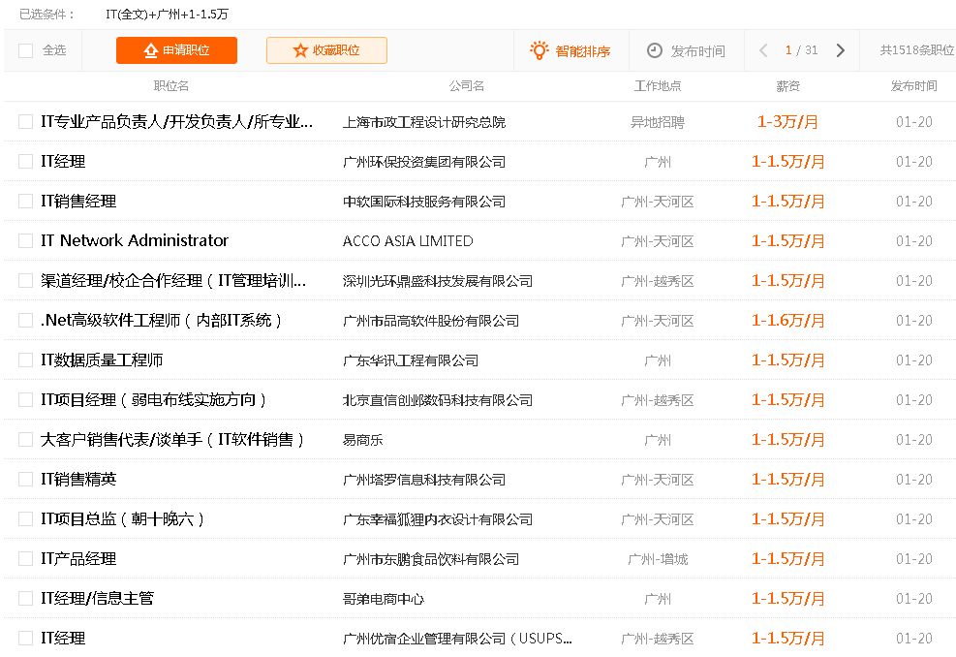Click salary 1-3万/月 on first listing
Viewport: 956px width, 657px height.
coord(788,122)
